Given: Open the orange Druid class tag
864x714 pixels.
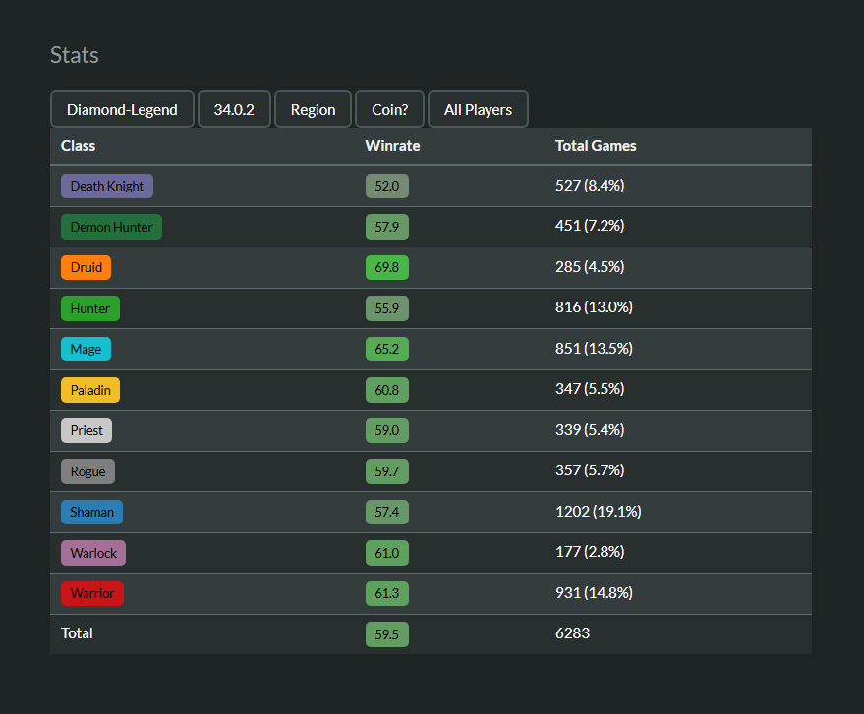Looking at the screenshot, I should click(x=86, y=268).
